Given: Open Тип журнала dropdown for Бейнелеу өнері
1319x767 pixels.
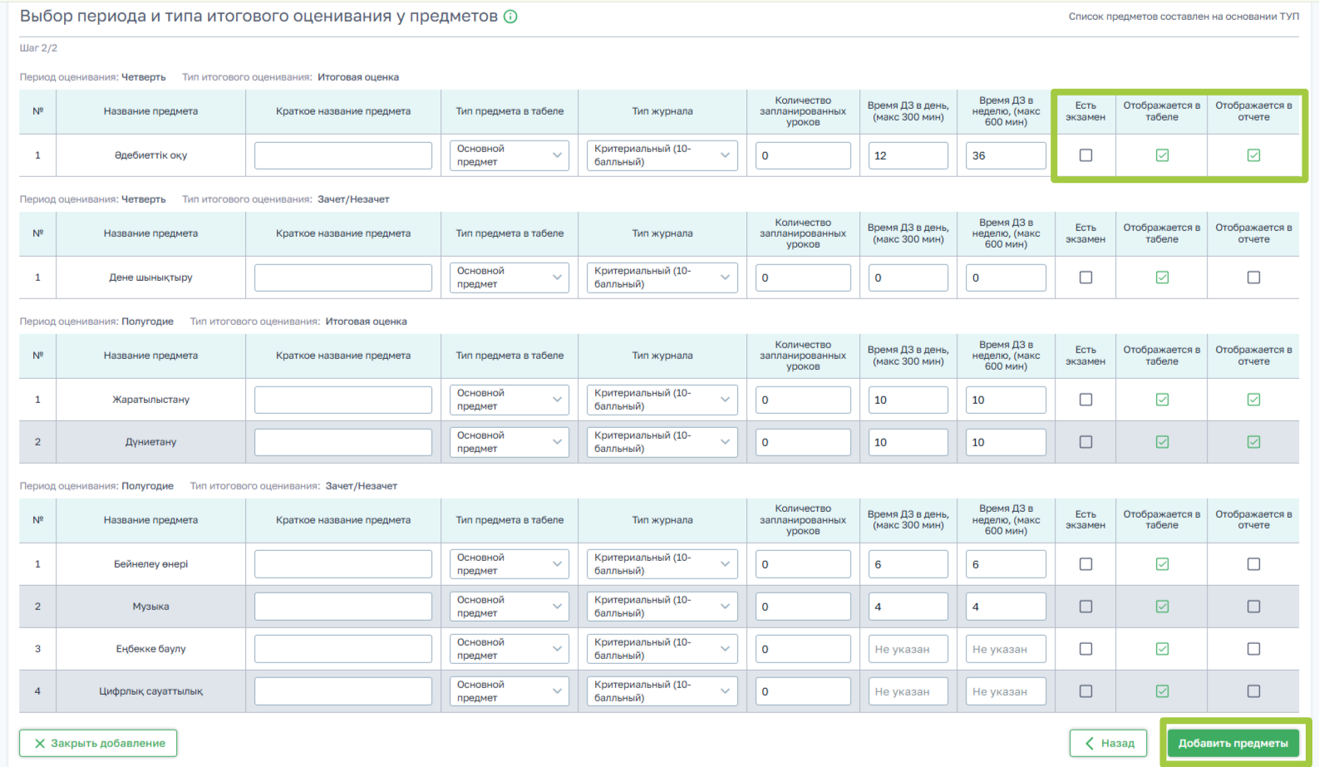Looking at the screenshot, I should pyautogui.click(x=662, y=564).
